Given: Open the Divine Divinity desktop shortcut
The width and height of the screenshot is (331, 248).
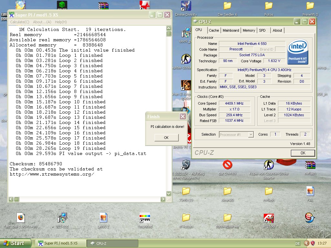Looking at the screenshot, I should coord(186,6).
